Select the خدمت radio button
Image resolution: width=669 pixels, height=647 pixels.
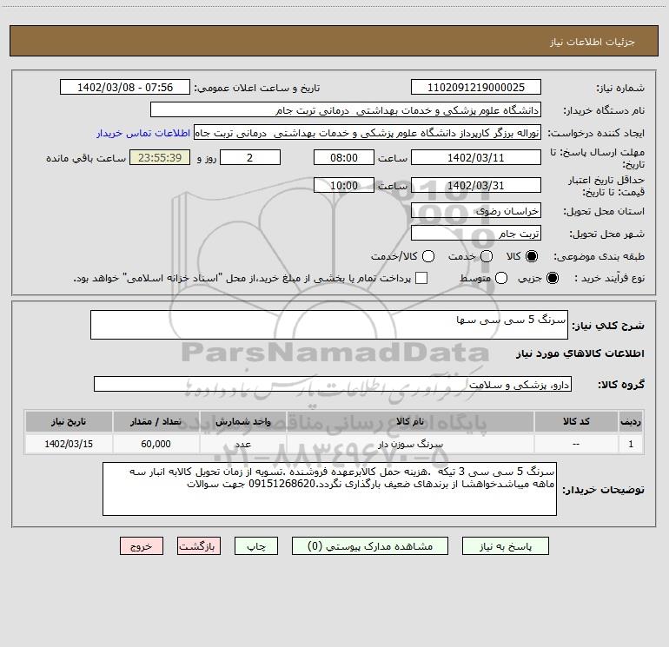[x=487, y=256]
